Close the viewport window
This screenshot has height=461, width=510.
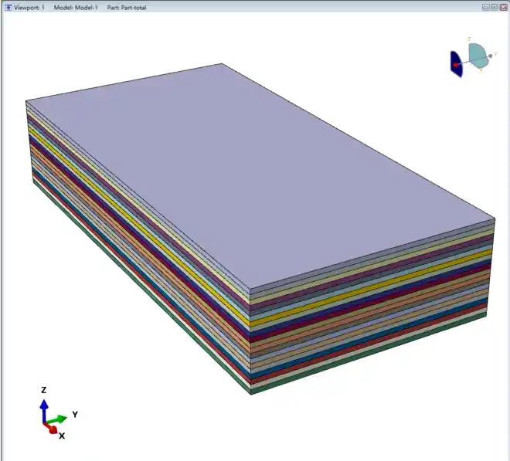503,7
